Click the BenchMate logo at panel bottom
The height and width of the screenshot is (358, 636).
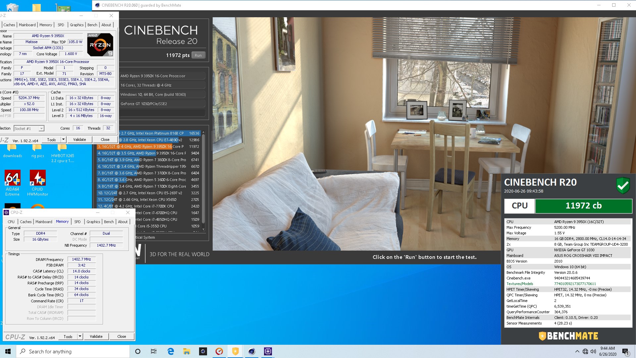point(568,336)
